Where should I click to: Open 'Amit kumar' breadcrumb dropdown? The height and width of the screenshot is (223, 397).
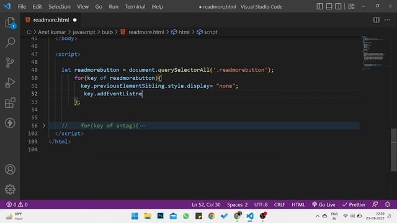[51, 32]
